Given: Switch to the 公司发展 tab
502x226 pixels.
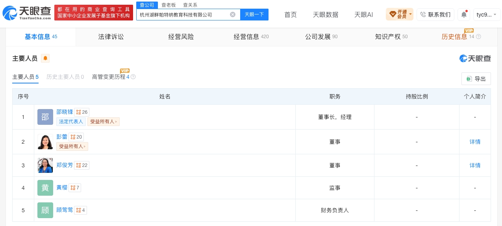Looking at the screenshot, I should (321, 37).
